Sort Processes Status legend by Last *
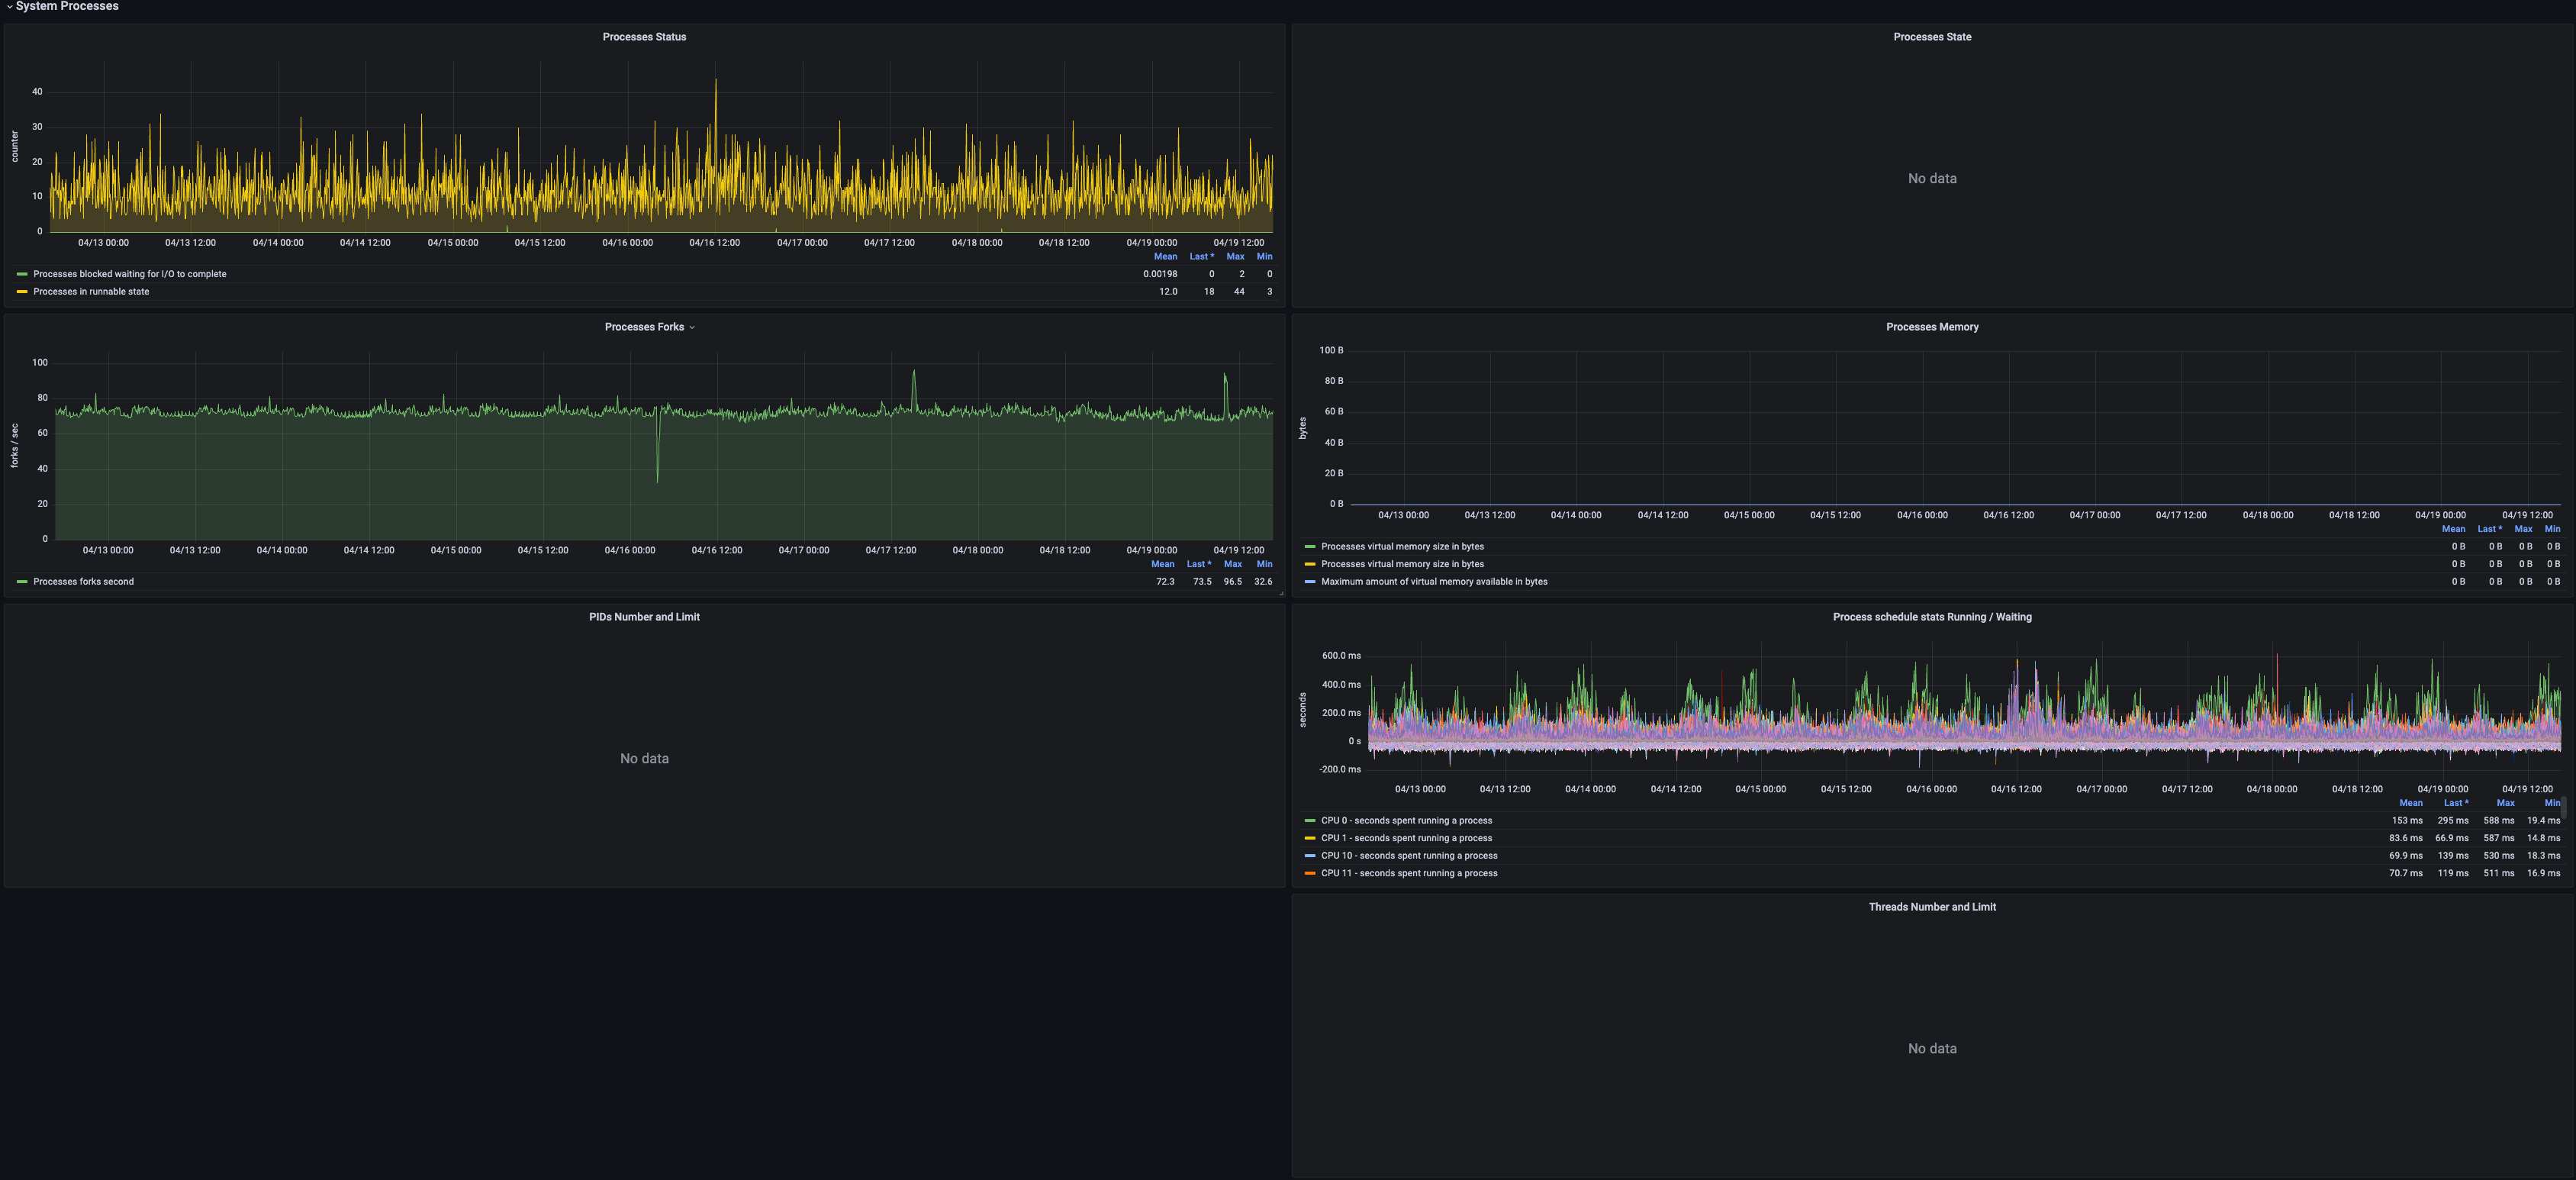This screenshot has height=1180, width=2576. click(1202, 257)
